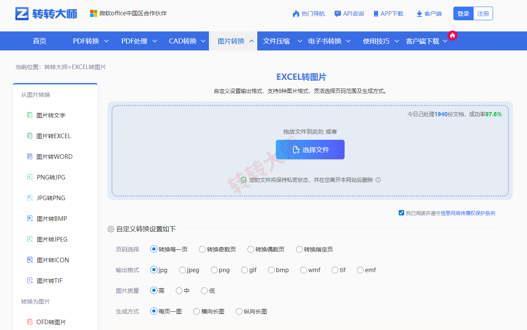The height and width of the screenshot is (330, 527).
Task: Click the Microsoft Office partner logo
Action: (94, 14)
